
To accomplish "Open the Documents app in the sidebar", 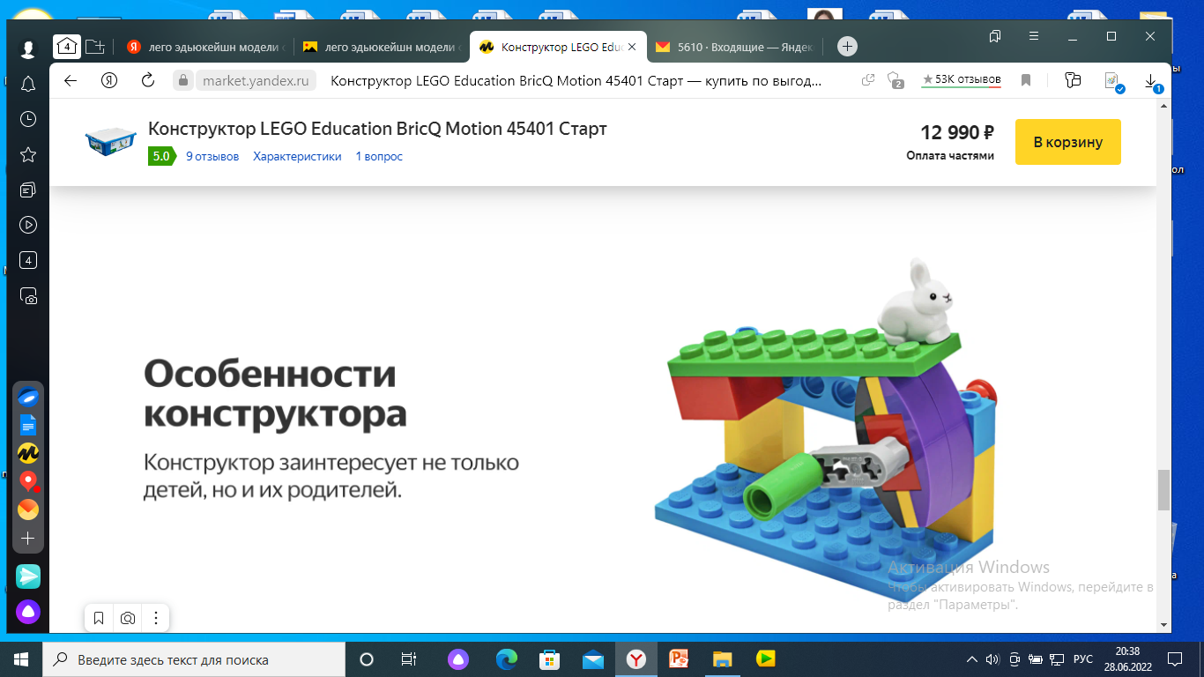I will pyautogui.click(x=28, y=425).
